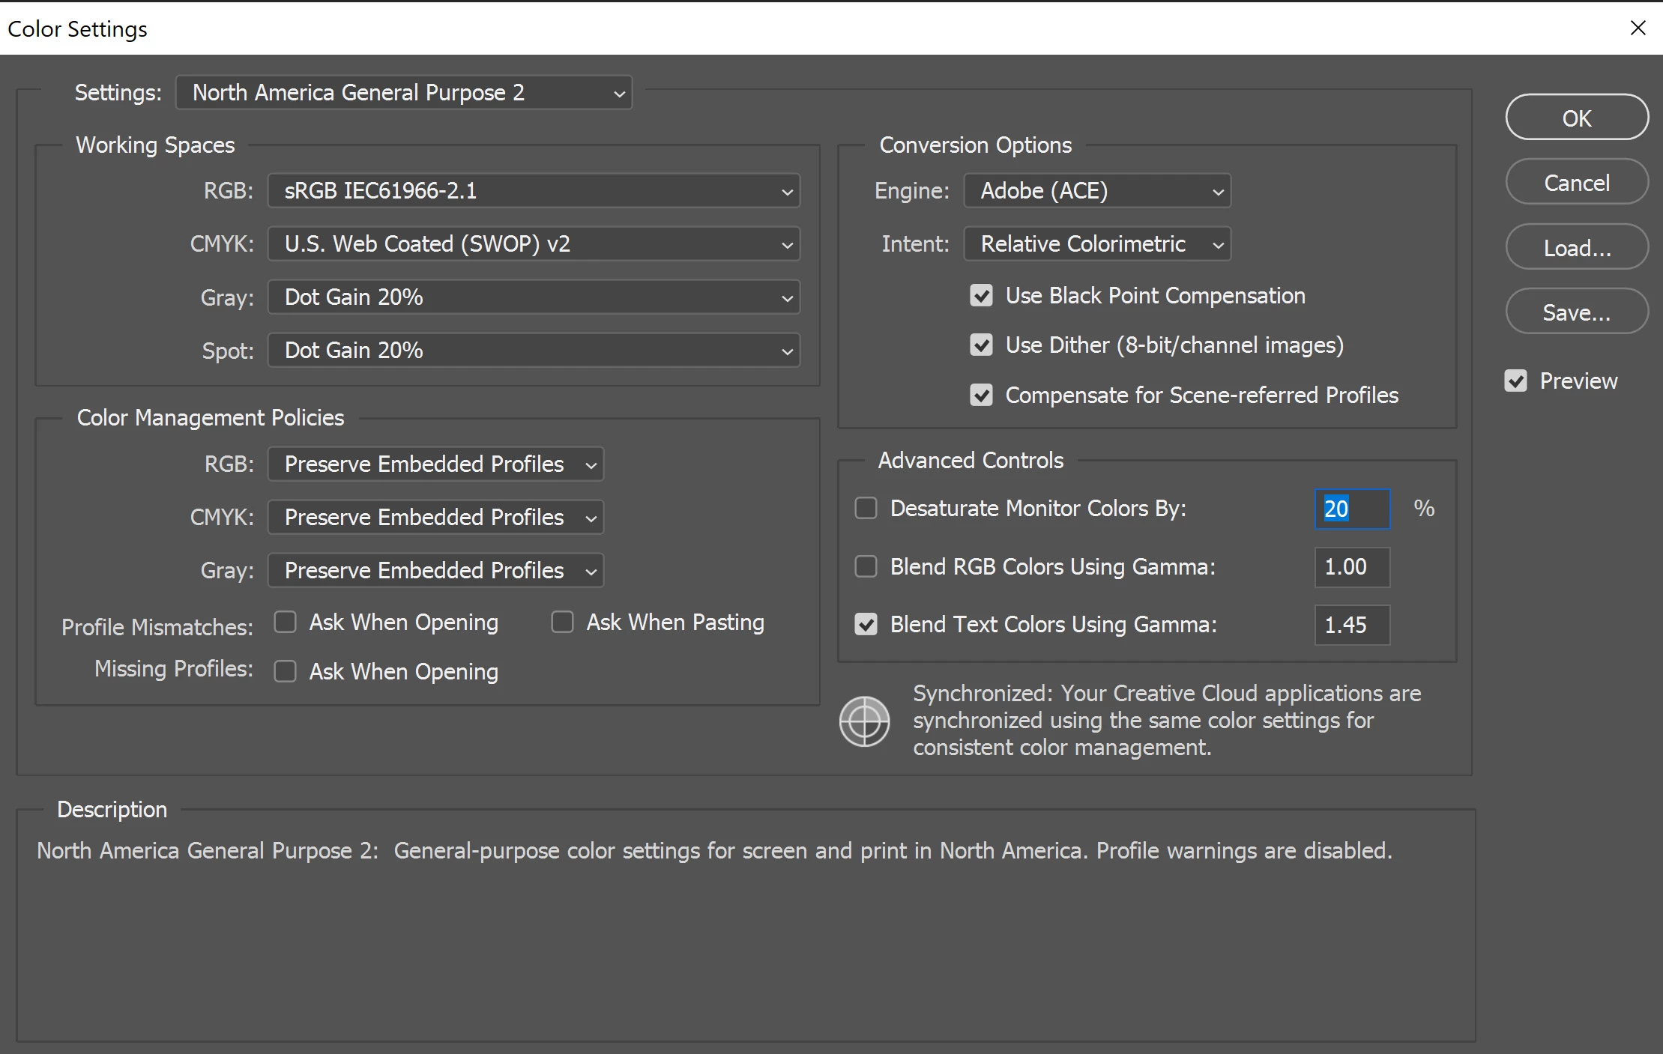Screen dimensions: 1663x1054
Task: Open the Intent Relative Colorimetric dropdown
Action: [1096, 243]
